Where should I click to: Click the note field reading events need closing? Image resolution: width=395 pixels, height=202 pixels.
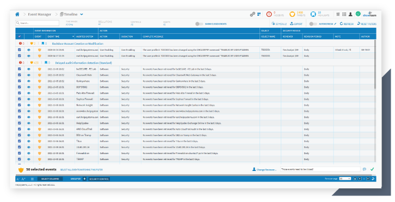coord(320,169)
